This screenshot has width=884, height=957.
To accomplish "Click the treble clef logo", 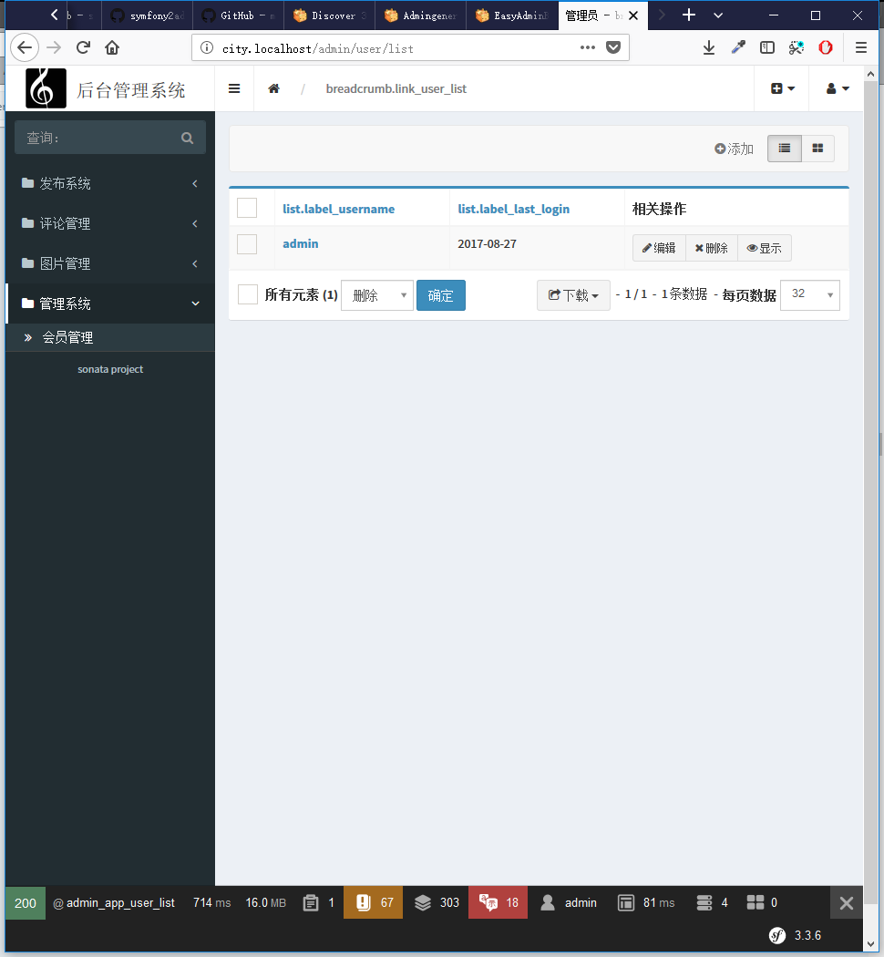I will (x=46, y=88).
